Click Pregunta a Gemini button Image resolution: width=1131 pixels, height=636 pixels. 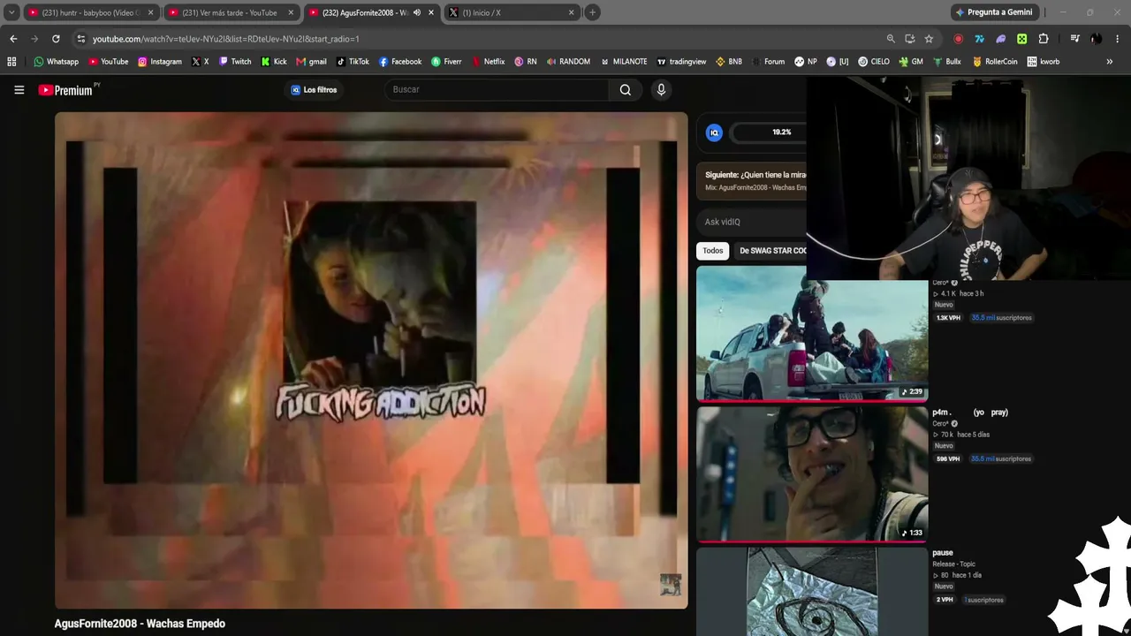point(993,12)
